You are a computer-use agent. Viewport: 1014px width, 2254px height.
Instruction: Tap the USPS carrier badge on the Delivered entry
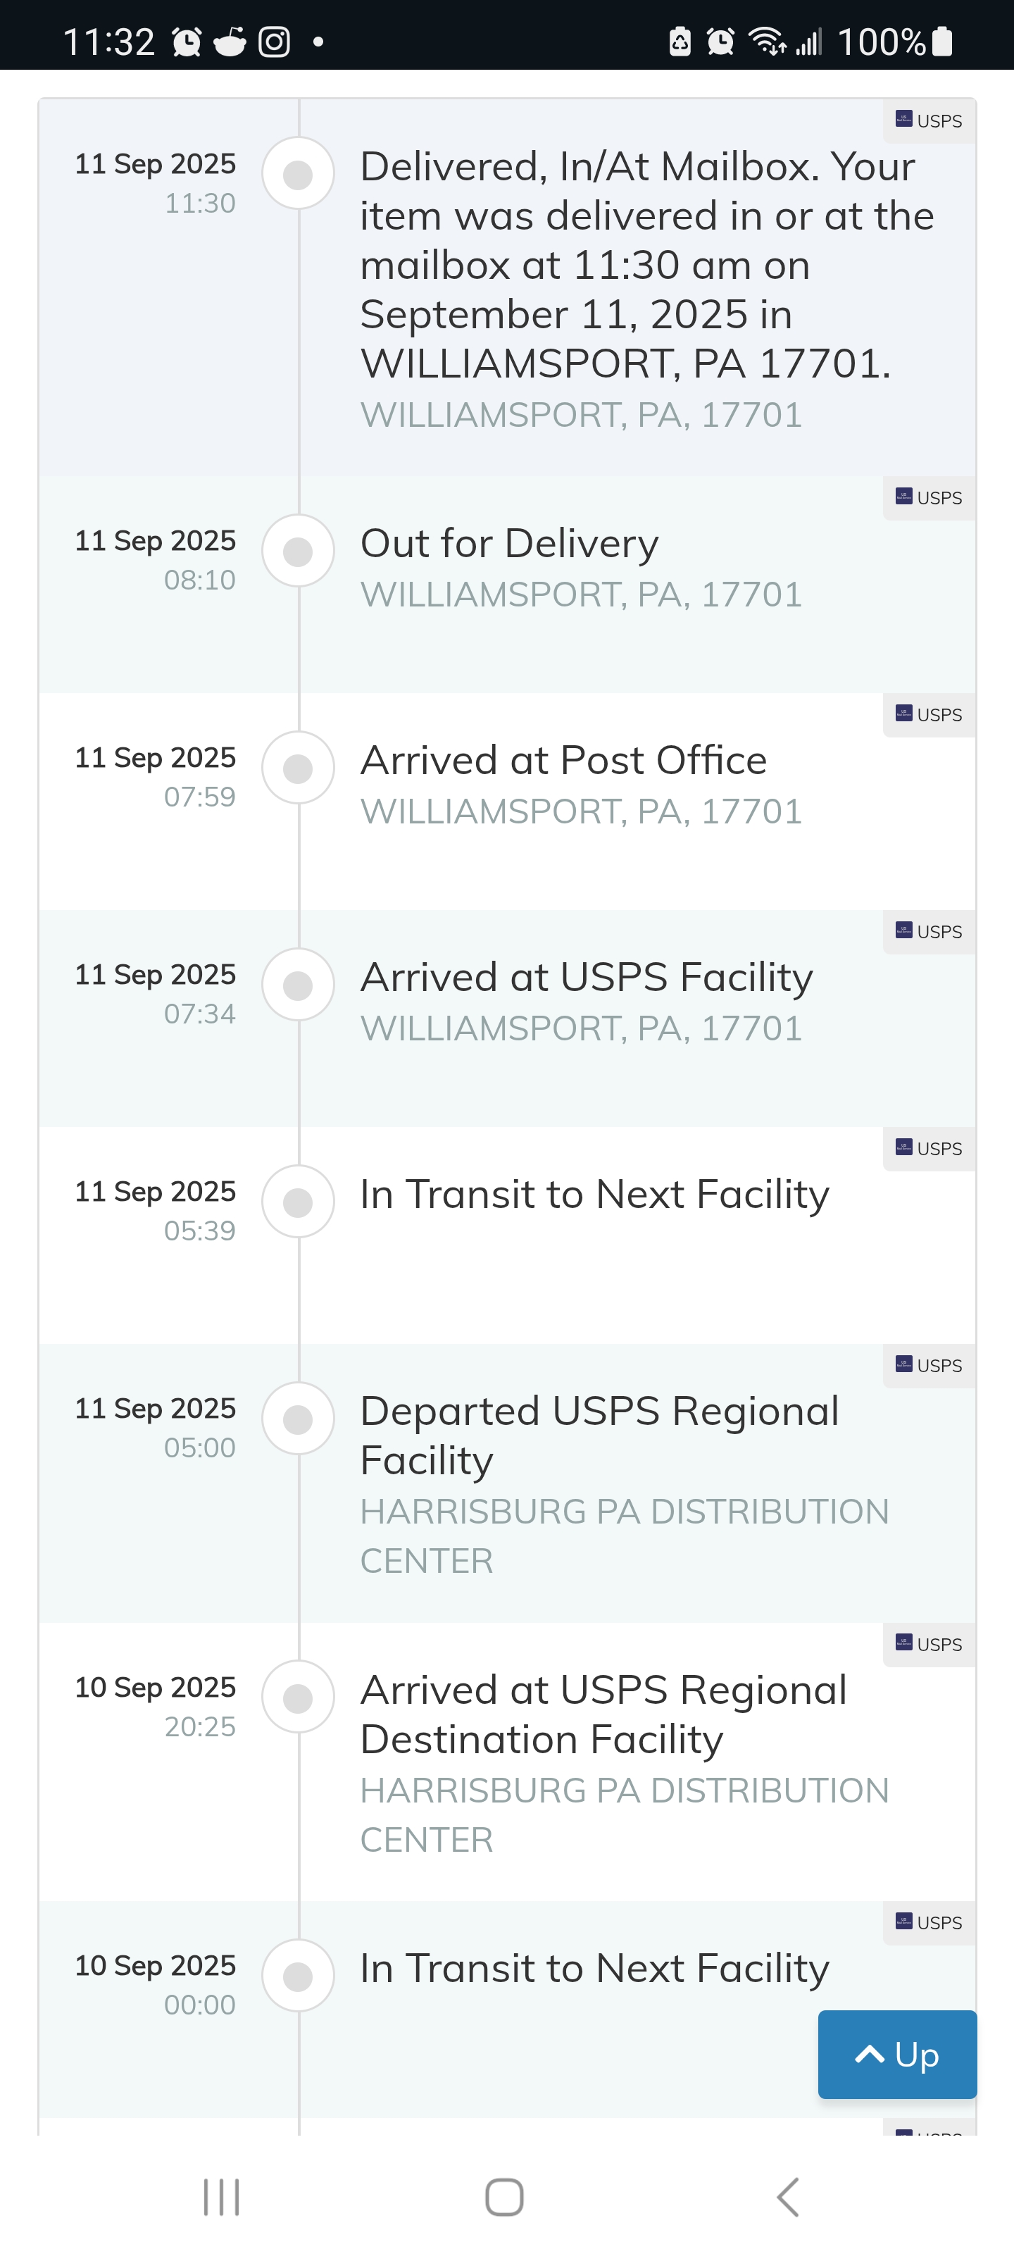(929, 120)
